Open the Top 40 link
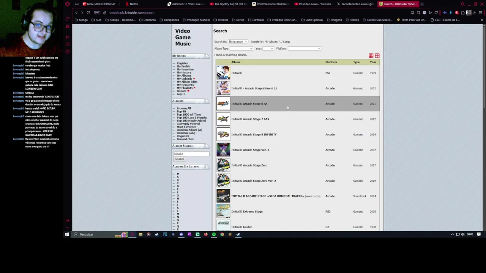Screen dimensions: 486x273 pos(181,111)
